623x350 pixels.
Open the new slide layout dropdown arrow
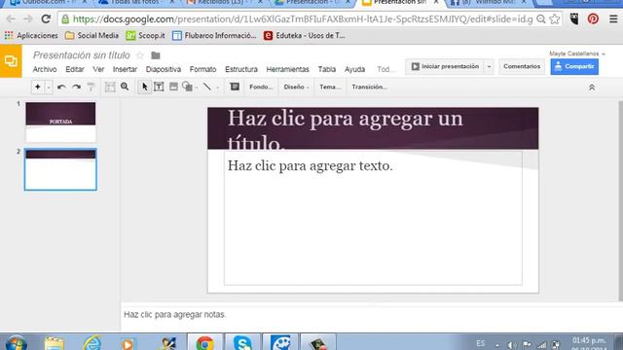click(49, 87)
